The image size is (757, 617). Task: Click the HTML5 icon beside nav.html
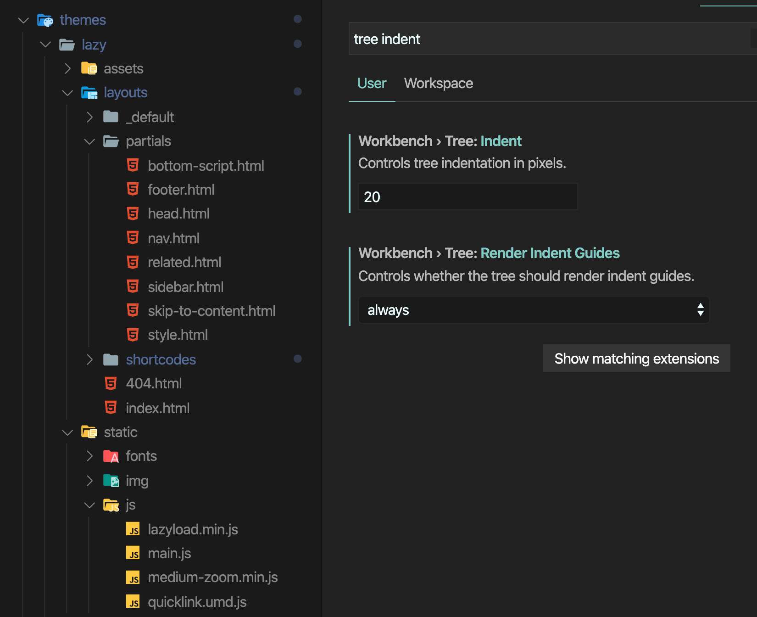click(133, 238)
